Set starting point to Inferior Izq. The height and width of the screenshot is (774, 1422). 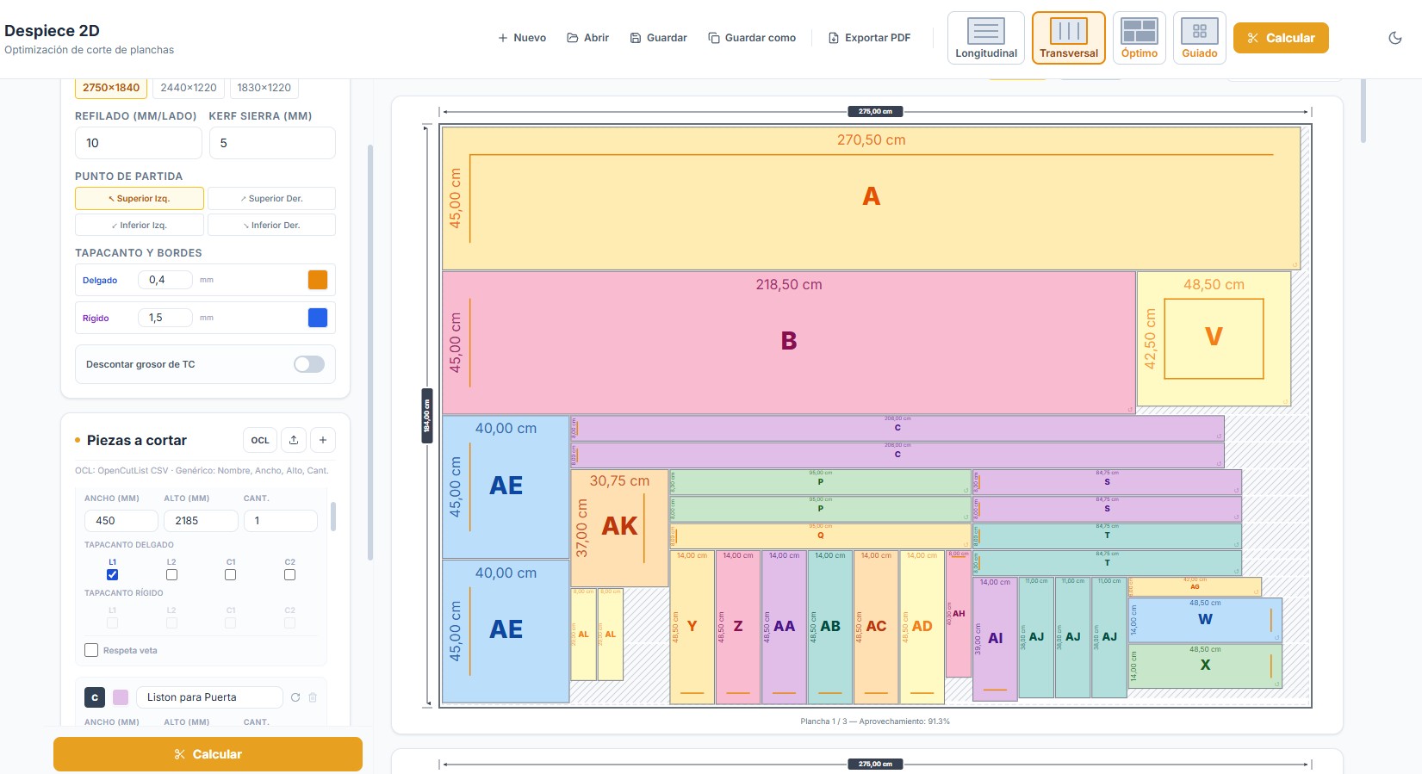[x=140, y=226]
